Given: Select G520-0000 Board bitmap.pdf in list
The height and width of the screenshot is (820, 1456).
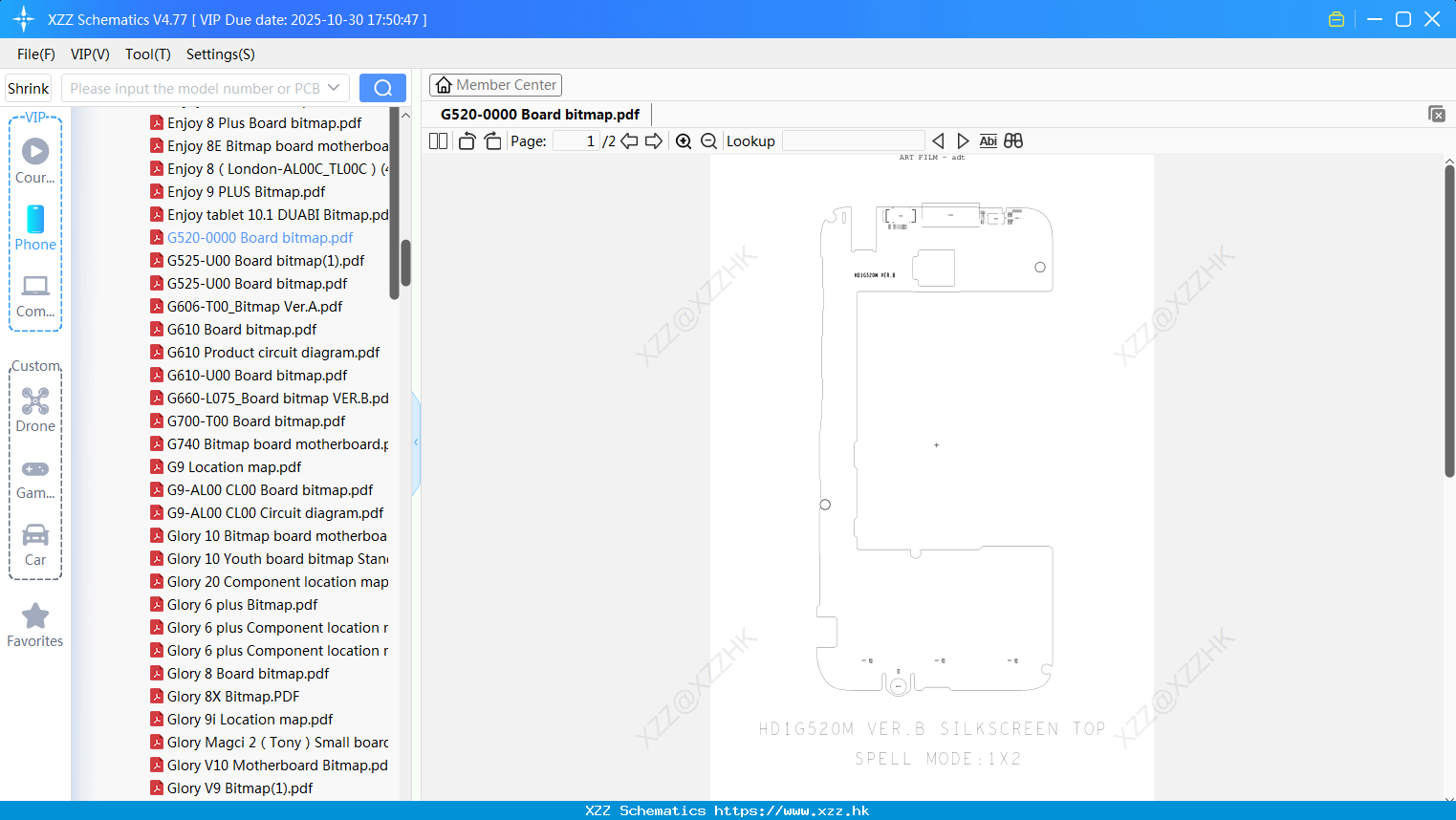Looking at the screenshot, I should (x=260, y=238).
